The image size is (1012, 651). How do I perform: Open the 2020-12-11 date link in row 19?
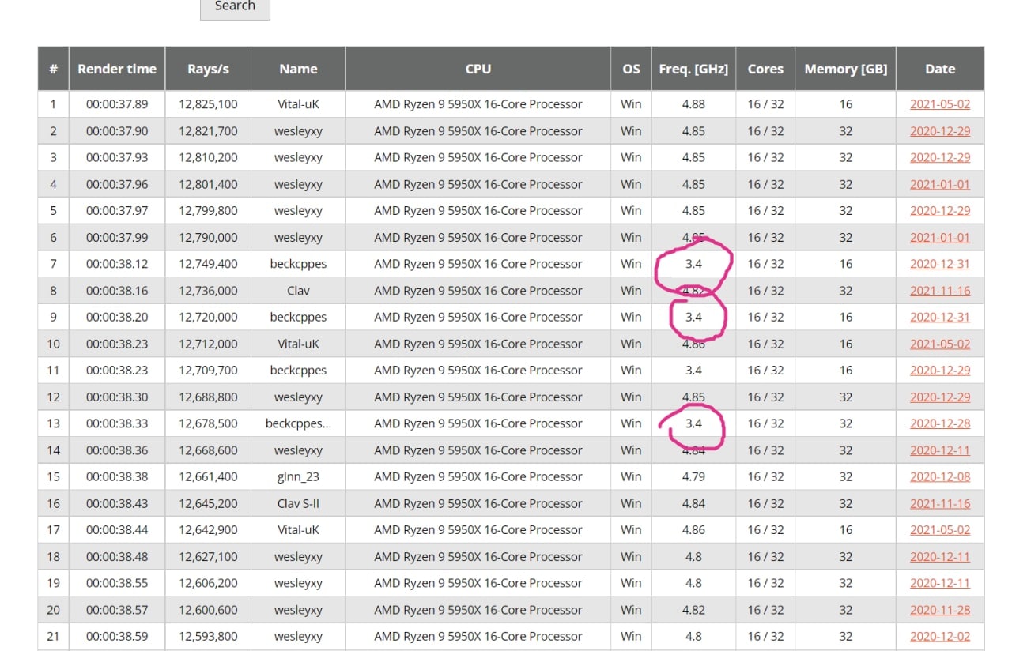(x=940, y=583)
